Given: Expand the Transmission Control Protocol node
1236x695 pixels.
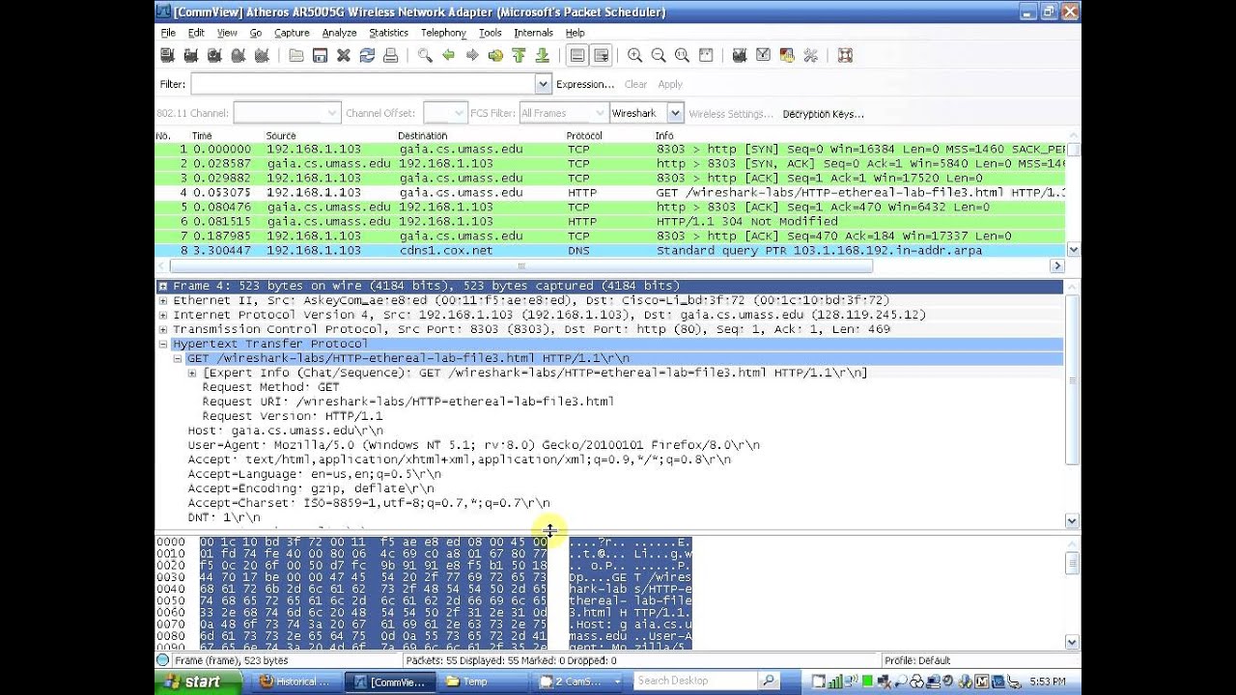Looking at the screenshot, I should click(x=163, y=330).
